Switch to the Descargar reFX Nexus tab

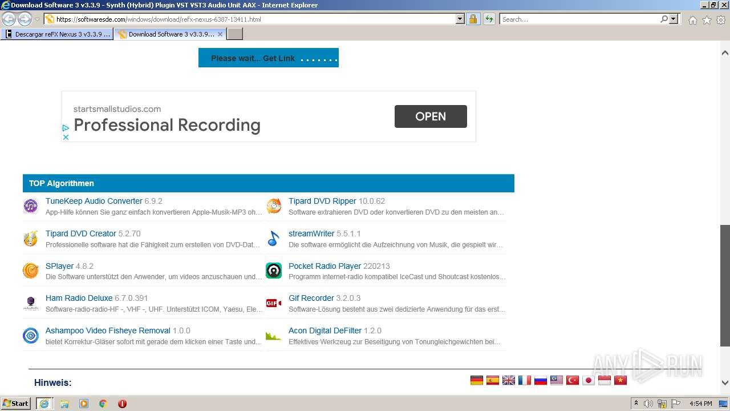coord(57,34)
